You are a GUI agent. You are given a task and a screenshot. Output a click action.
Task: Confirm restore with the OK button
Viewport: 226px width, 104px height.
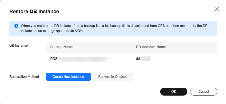pyautogui.click(x=174, y=92)
